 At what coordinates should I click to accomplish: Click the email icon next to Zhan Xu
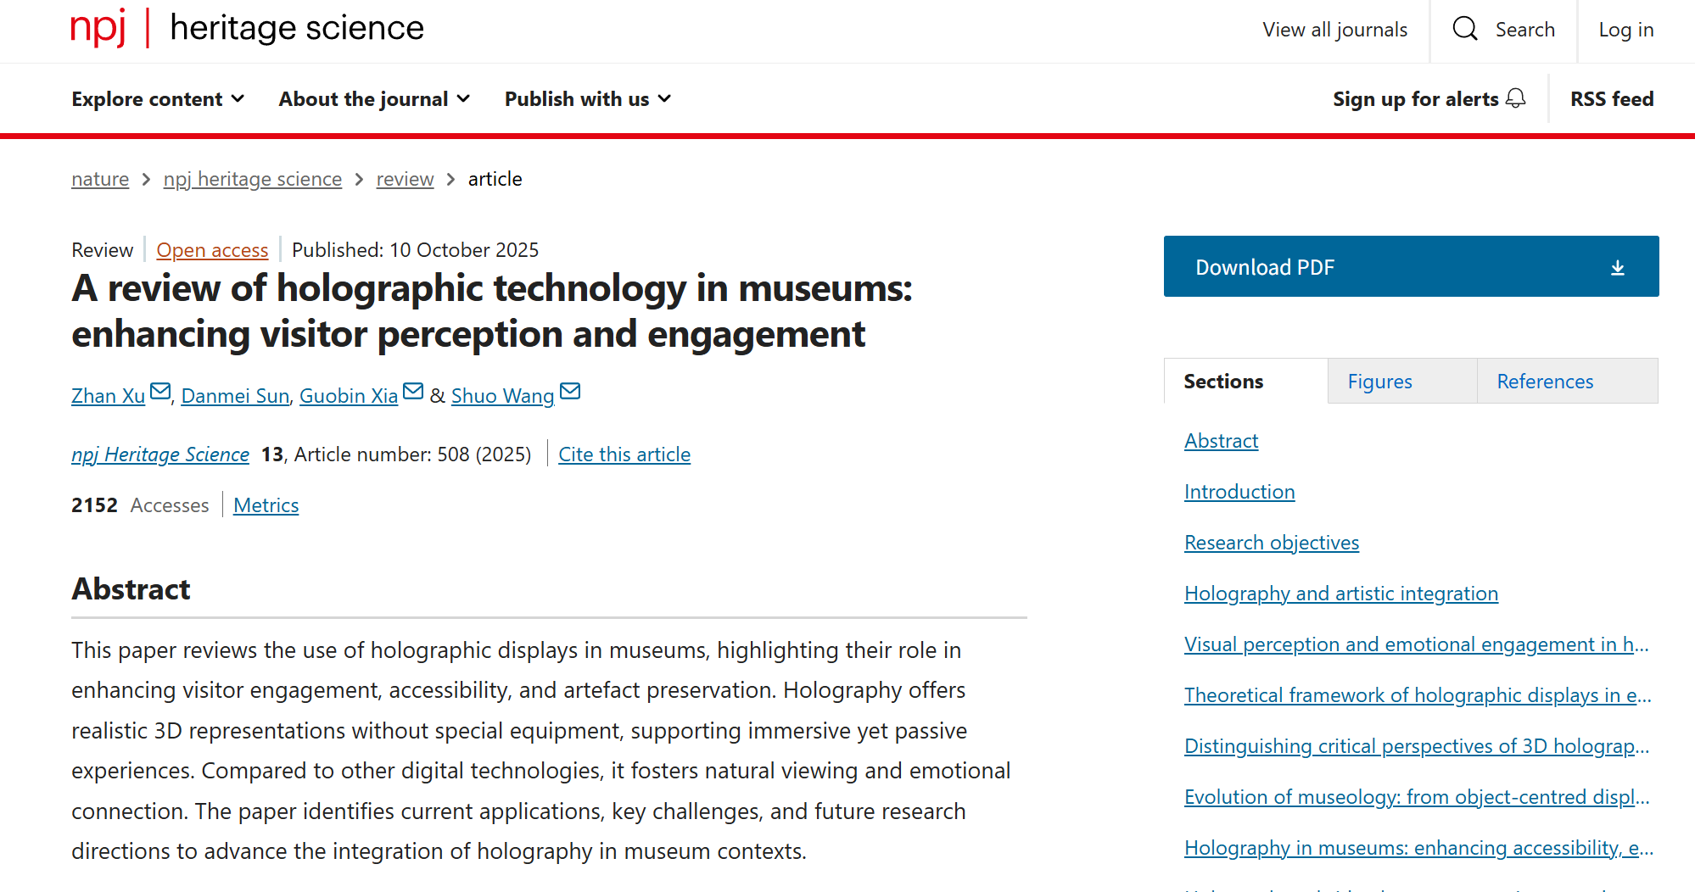[159, 391]
